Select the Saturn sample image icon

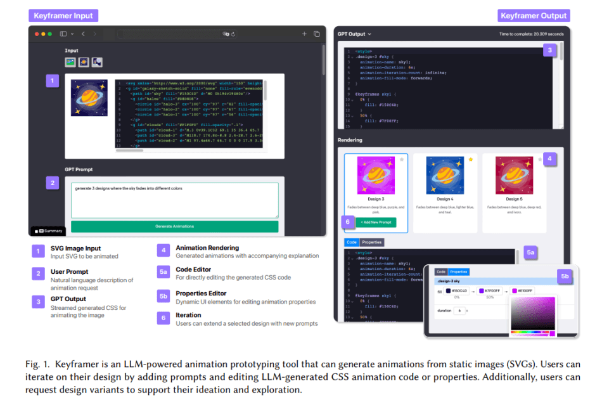coord(84,62)
